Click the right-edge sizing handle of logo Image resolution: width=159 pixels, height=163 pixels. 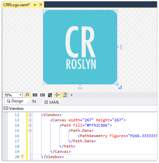coord(118,47)
